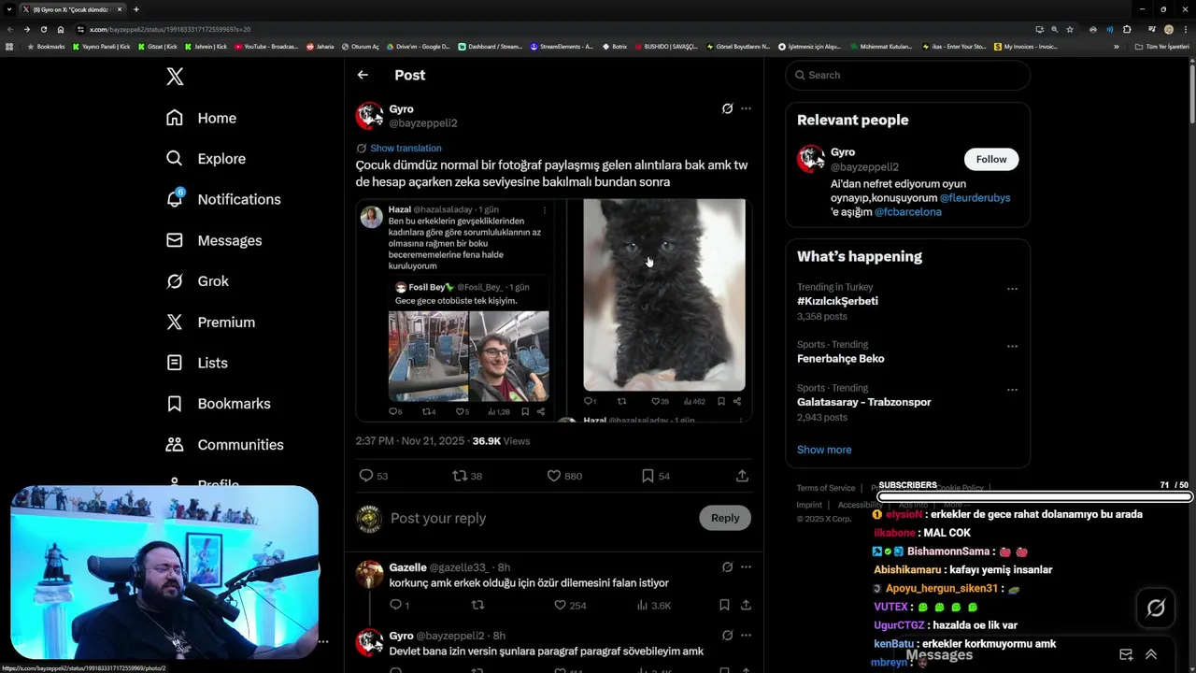The height and width of the screenshot is (673, 1196).
Task: Go back using the Post header arrow
Action: (363, 75)
